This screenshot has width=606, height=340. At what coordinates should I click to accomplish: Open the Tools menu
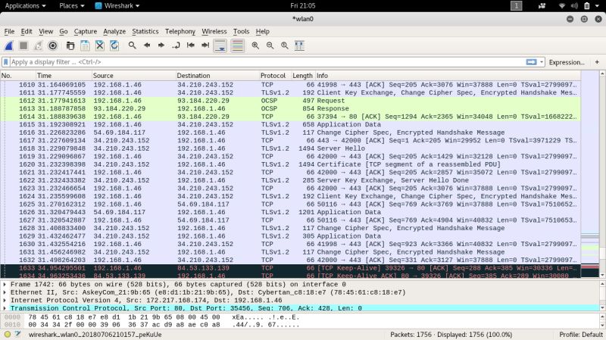click(x=241, y=31)
